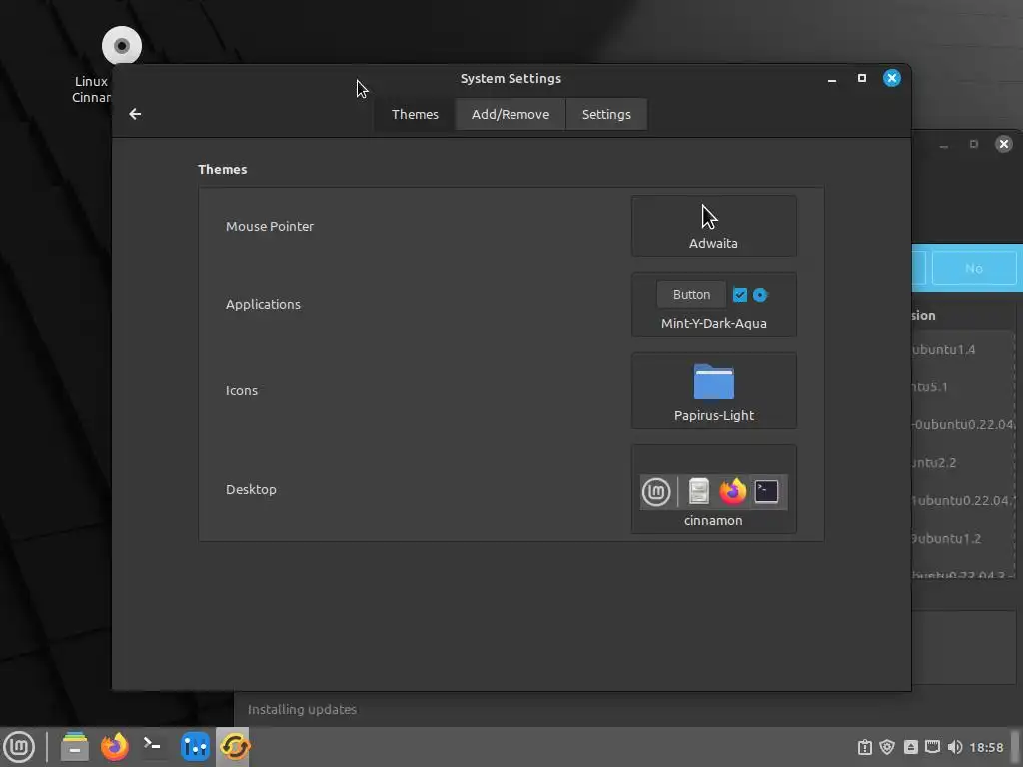The width and height of the screenshot is (1023, 767).
Task: Click the Themes section heading
Action: (x=223, y=170)
